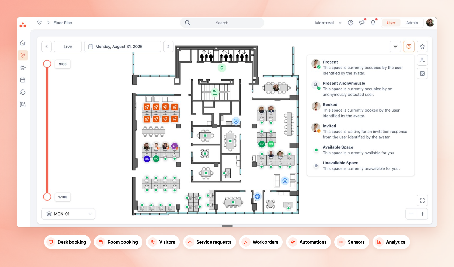The image size is (454, 267).
Task: Select the Visitors tab
Action: 163,242
